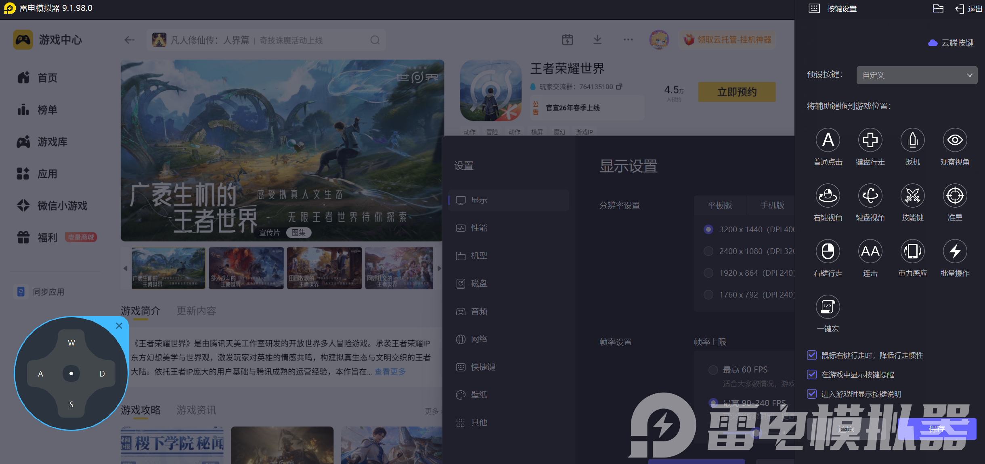Image resolution: width=985 pixels, height=464 pixels.
Task: Toggle 进入游戏时显示按键说明 checkbox
Action: tap(812, 394)
